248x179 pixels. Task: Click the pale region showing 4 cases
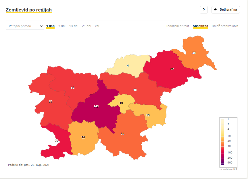(128, 65)
